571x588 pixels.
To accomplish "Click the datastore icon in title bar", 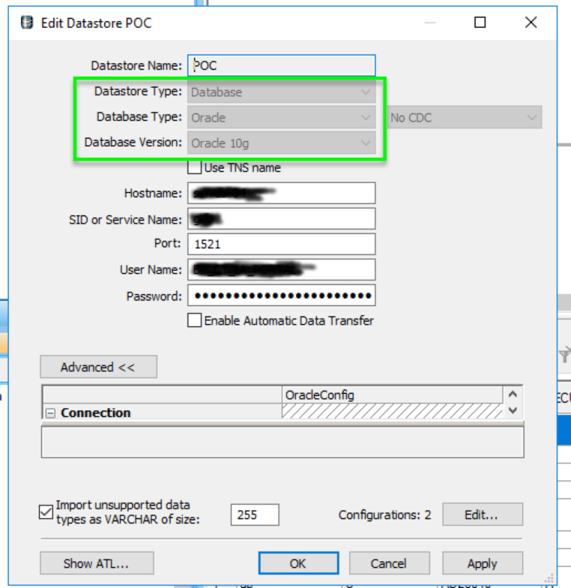I will click(x=27, y=22).
